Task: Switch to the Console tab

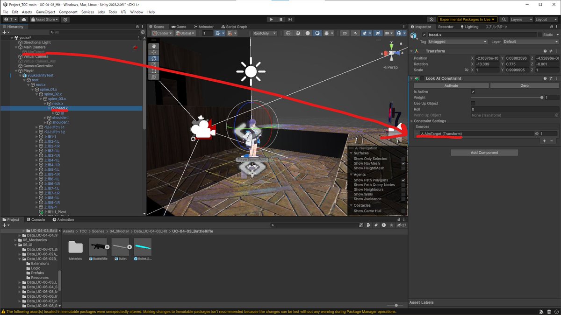Action: (x=36, y=219)
